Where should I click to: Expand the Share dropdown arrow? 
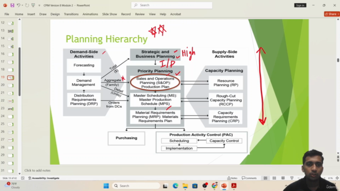(x=338, y=14)
